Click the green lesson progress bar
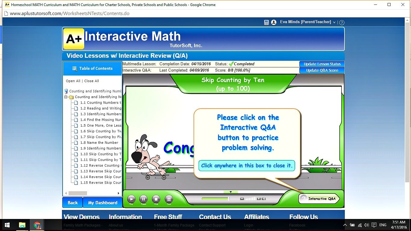 point(215,199)
